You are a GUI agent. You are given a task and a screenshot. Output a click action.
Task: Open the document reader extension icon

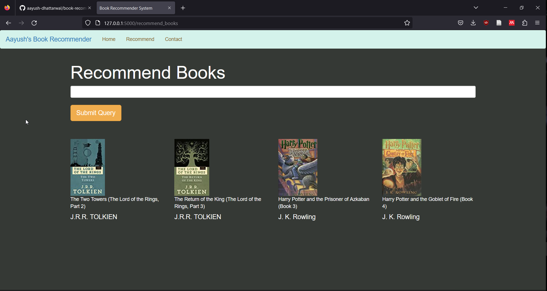[499, 23]
